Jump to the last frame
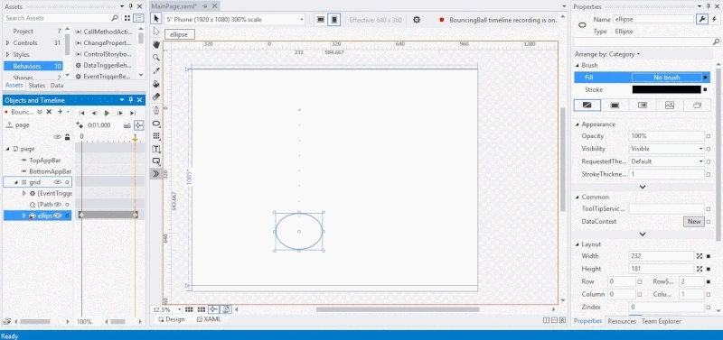 point(133,113)
